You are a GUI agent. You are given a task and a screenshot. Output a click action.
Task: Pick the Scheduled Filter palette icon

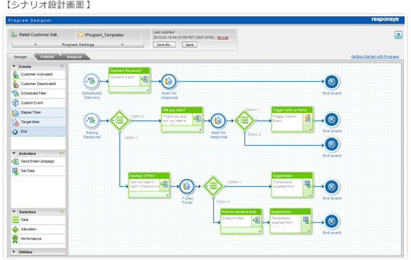click(15, 93)
